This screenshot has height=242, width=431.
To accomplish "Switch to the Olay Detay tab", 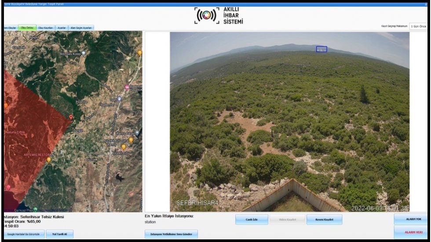I will coord(27,27).
